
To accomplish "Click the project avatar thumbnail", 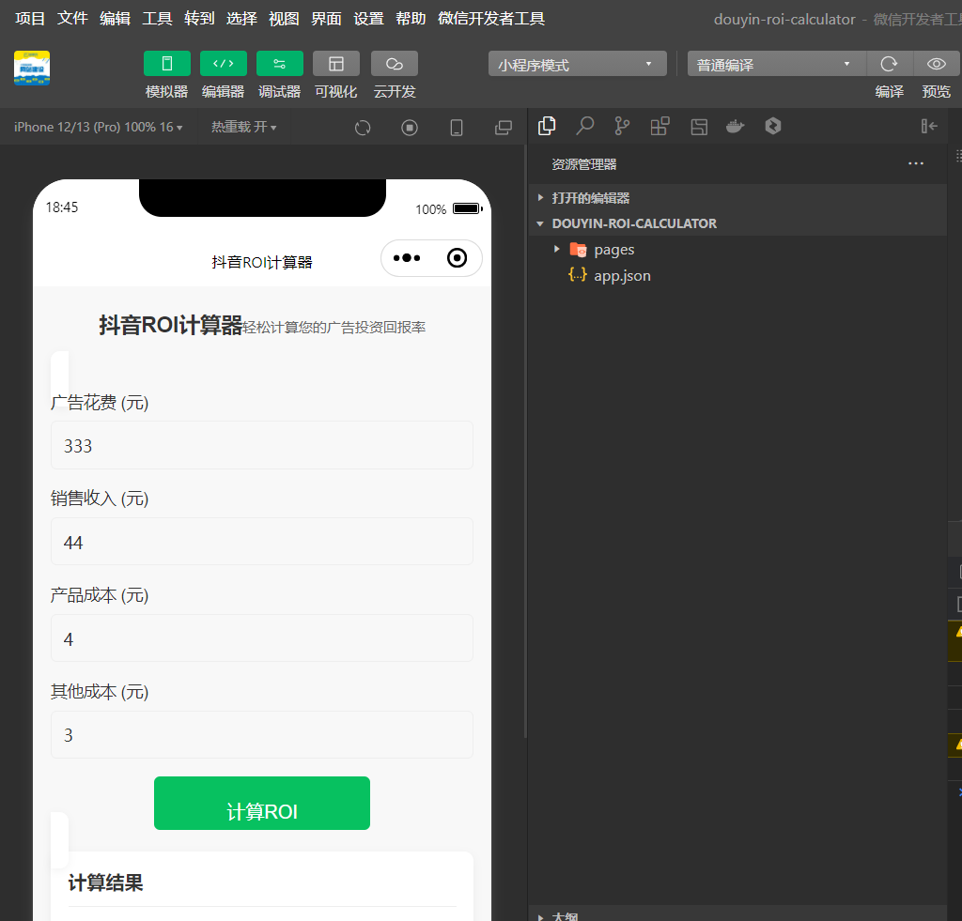I will pyautogui.click(x=32, y=68).
